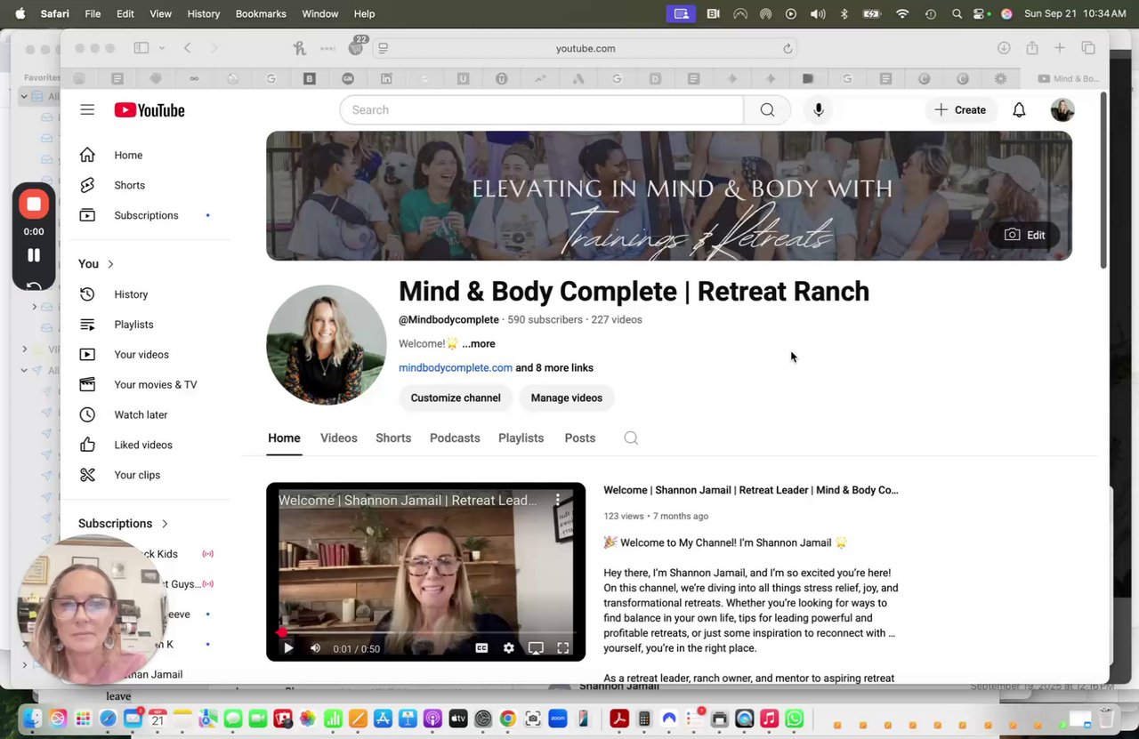Open Safari Bookmarks menu
Screen dimensions: 1139x739
(x=261, y=13)
